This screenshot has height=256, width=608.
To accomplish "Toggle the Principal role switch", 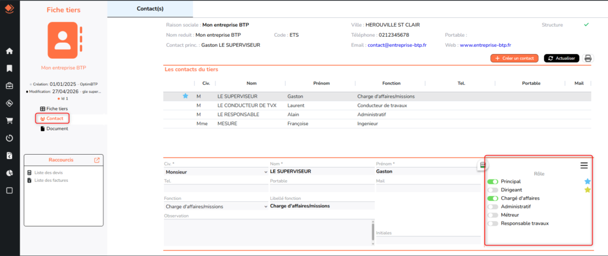I will [x=493, y=181].
